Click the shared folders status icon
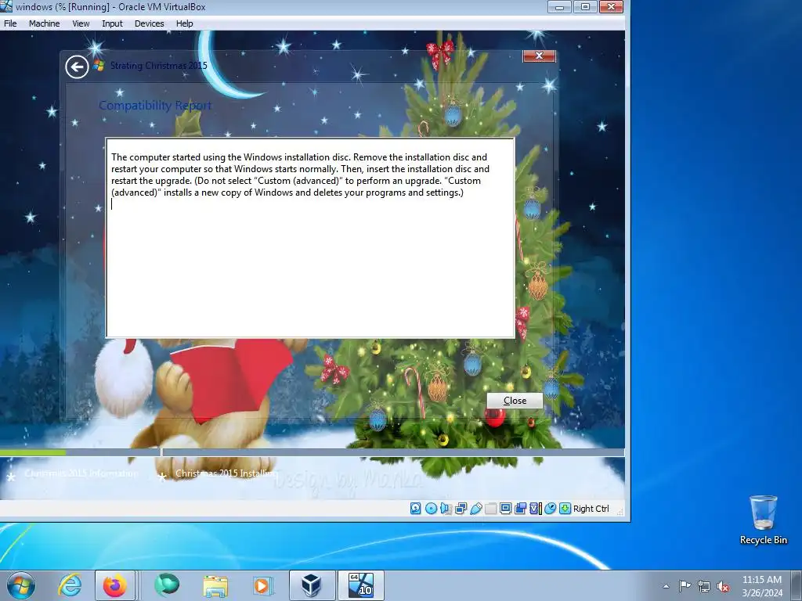 (x=490, y=509)
